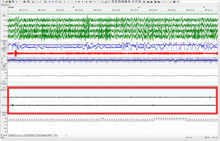Open the Polysomnography Report tab
This screenshot has width=220, height=141.
(x=44, y=135)
